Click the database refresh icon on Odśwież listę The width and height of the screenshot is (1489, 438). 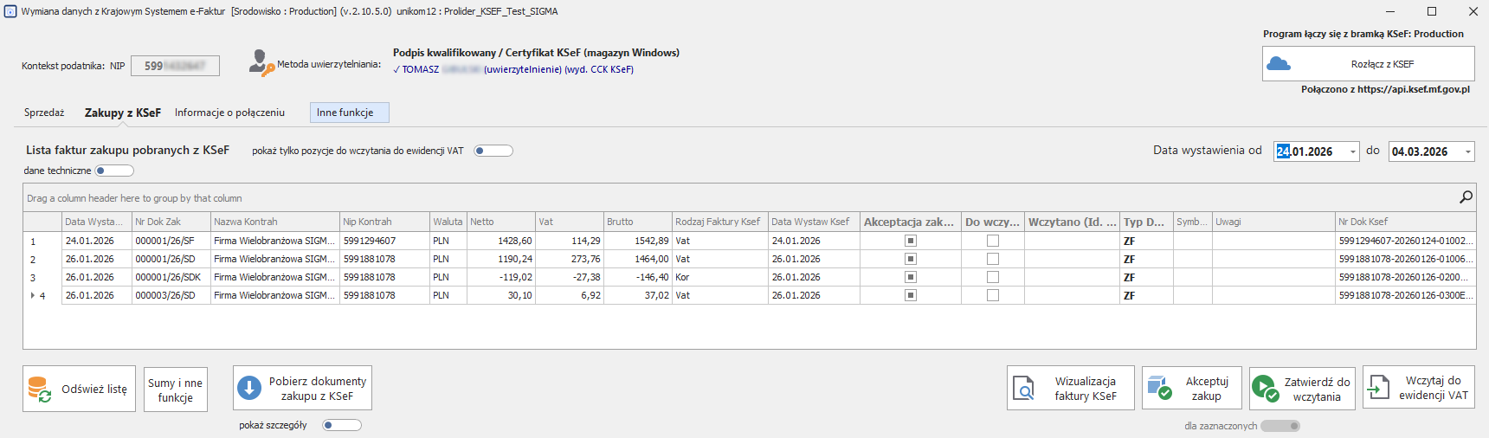click(x=40, y=390)
